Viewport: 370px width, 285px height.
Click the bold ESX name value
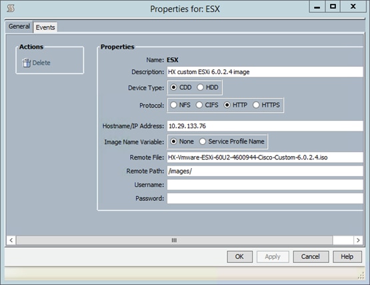[x=173, y=60]
